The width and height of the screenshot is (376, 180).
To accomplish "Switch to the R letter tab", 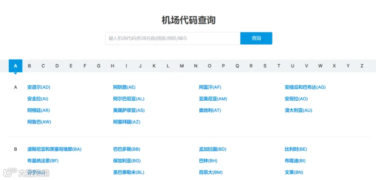I will pos(251,66).
